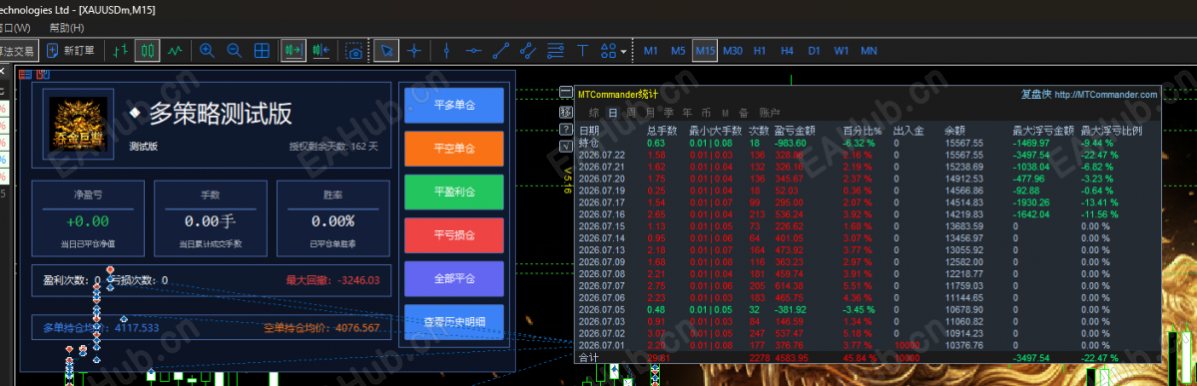Select the 综 summary tab in MTCommander
The width and height of the screenshot is (1197, 386).
coord(593,113)
